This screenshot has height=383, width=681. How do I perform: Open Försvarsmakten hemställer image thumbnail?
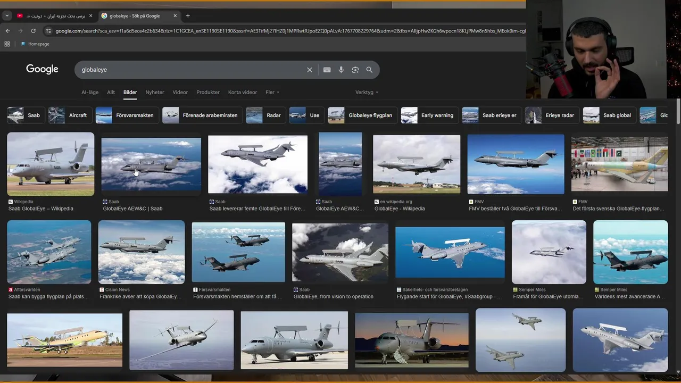pyautogui.click(x=238, y=252)
